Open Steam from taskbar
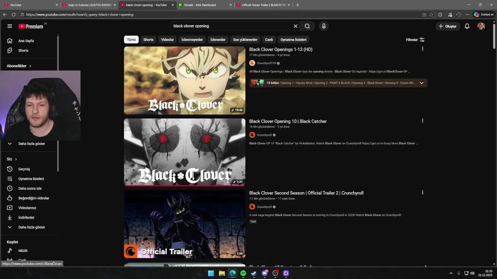 click(254, 273)
